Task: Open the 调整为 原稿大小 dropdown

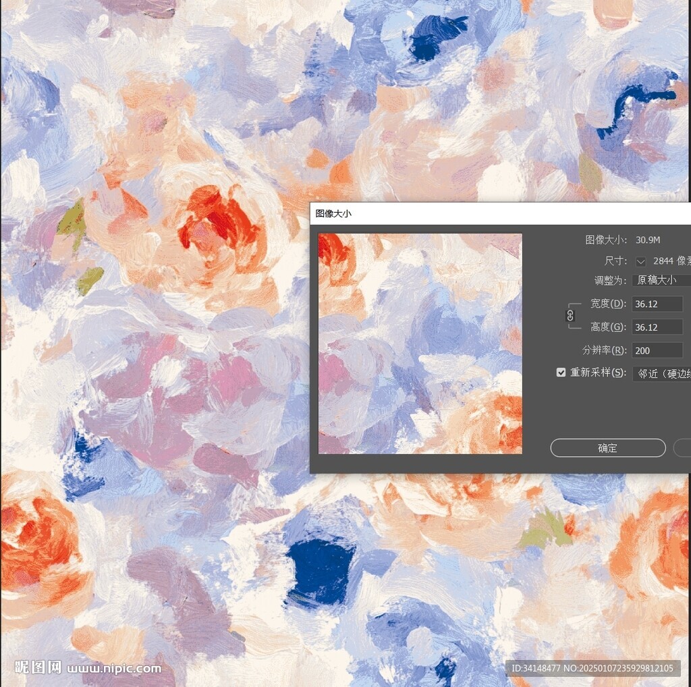Action: click(x=661, y=280)
